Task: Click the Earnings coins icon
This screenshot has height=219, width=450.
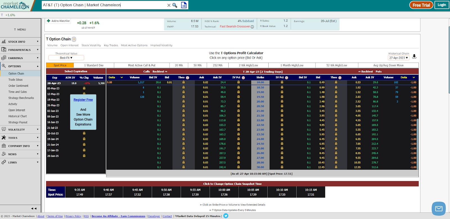Action: tap(4, 58)
